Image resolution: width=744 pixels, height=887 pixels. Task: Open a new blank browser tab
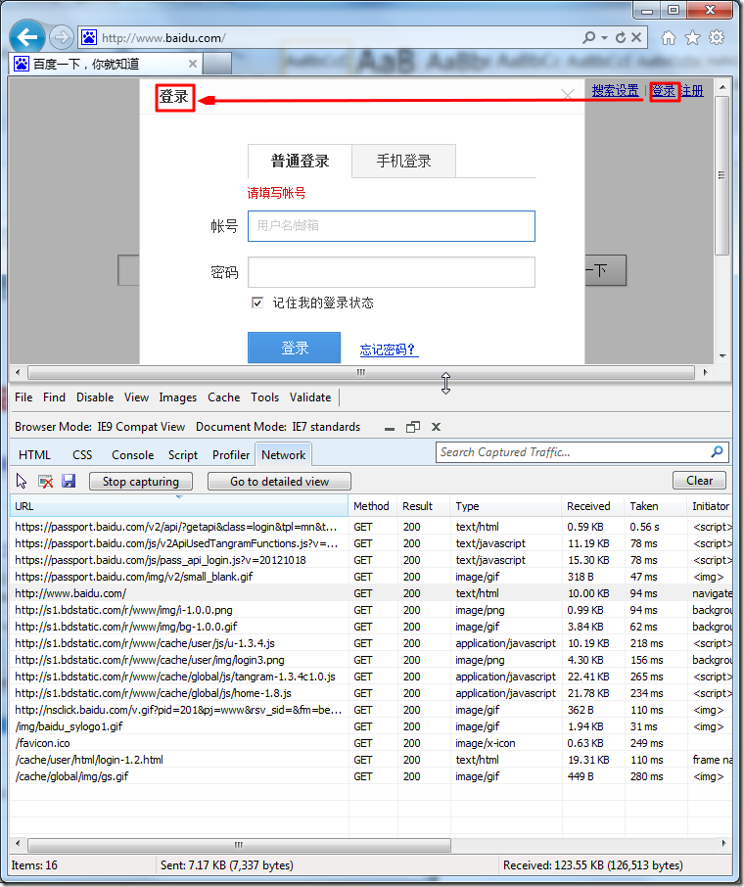pyautogui.click(x=217, y=64)
